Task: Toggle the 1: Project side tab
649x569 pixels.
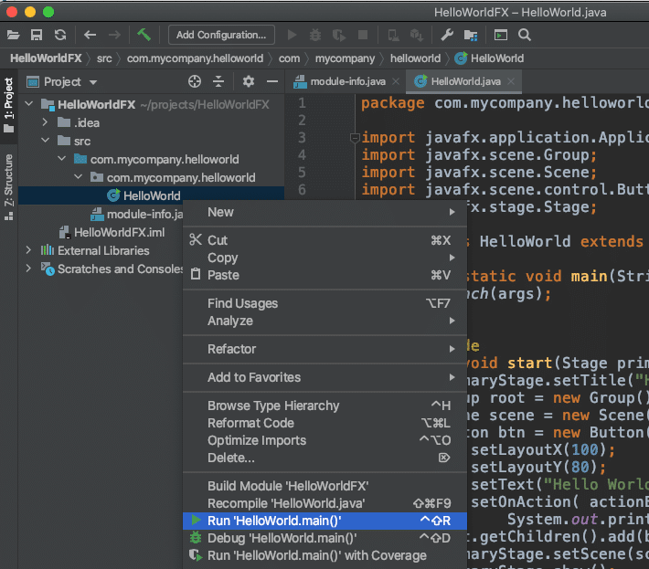Action: click(x=9, y=105)
